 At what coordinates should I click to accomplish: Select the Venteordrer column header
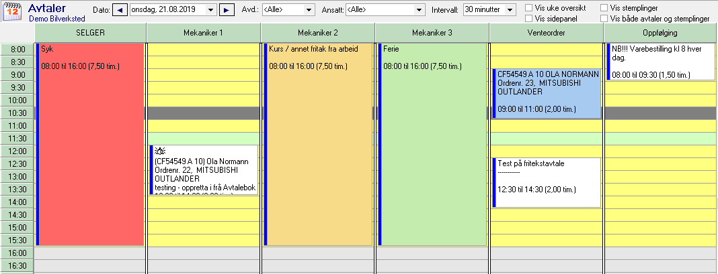point(546,33)
